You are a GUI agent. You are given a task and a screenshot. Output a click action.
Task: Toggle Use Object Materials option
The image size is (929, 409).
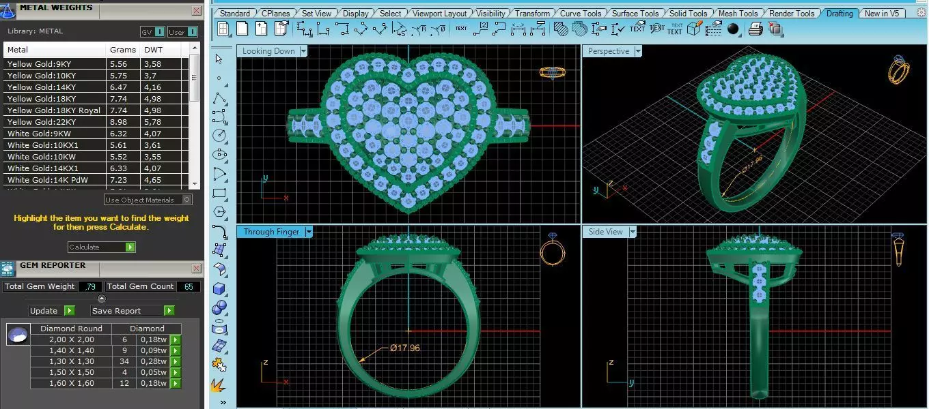point(148,200)
